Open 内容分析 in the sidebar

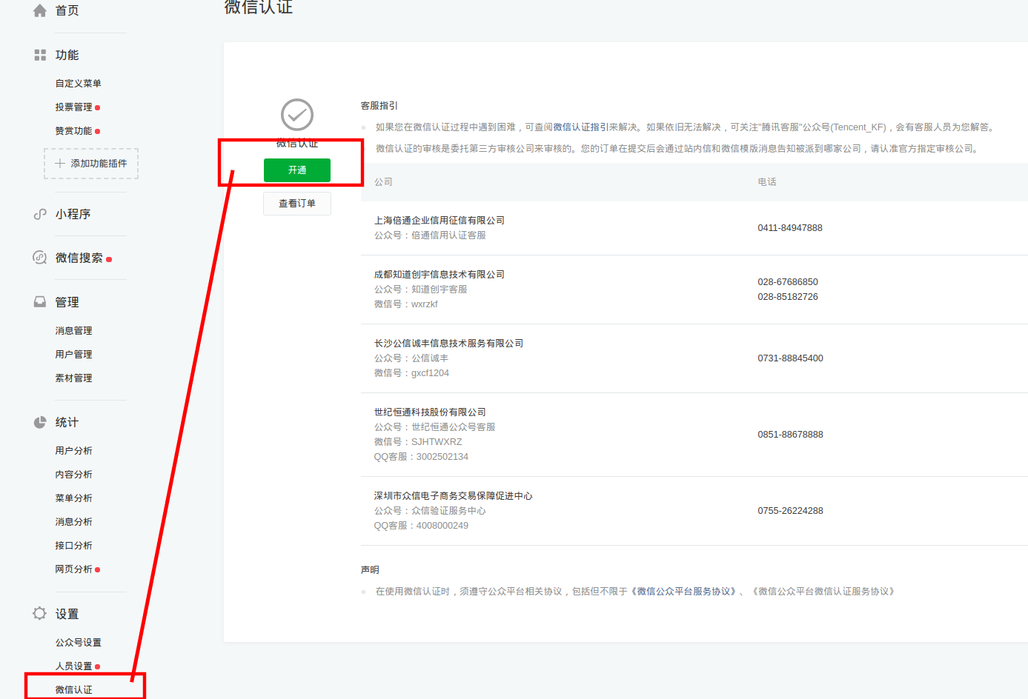[73, 475]
